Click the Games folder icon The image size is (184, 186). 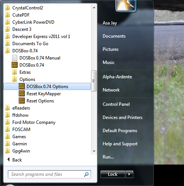[x=7, y=137]
